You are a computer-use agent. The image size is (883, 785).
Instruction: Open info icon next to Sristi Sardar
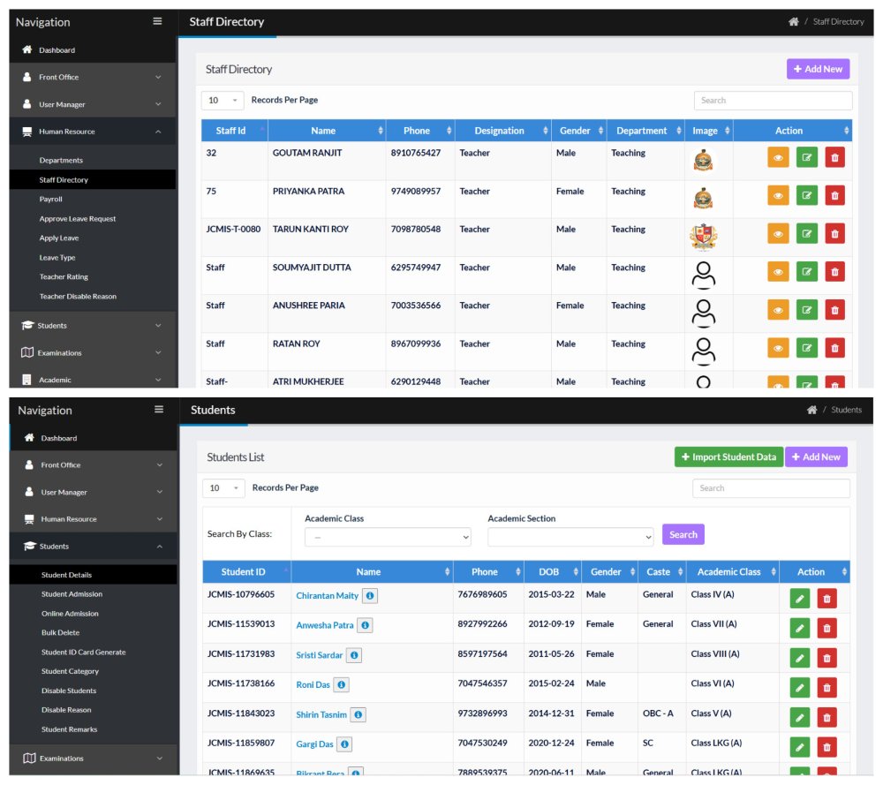pyautogui.click(x=354, y=655)
